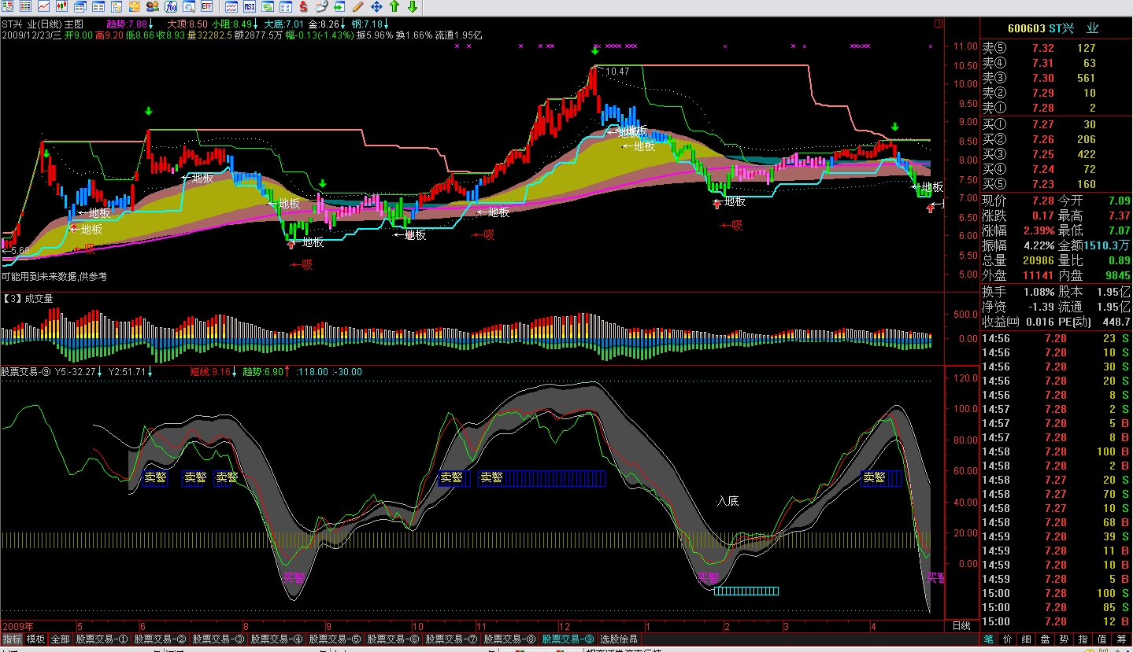Open the 日线 period selector
Viewport: 1133px width, 652px height.
click(x=961, y=626)
